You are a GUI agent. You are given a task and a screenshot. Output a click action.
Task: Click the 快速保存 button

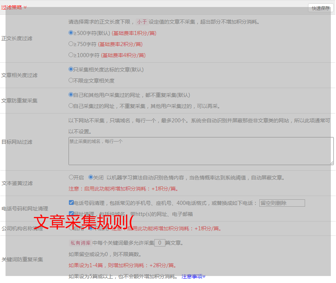pos(321,8)
